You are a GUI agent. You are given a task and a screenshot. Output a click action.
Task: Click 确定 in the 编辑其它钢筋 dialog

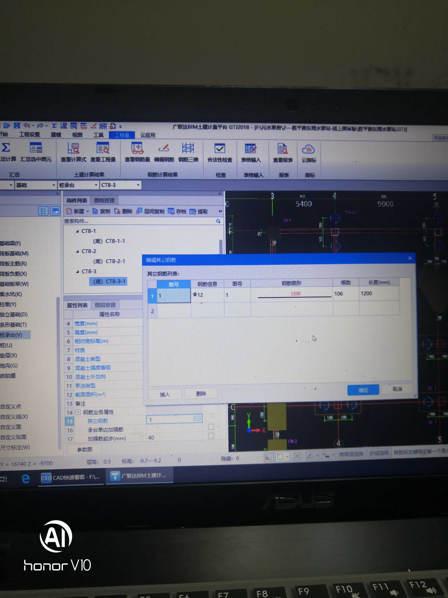point(363,390)
